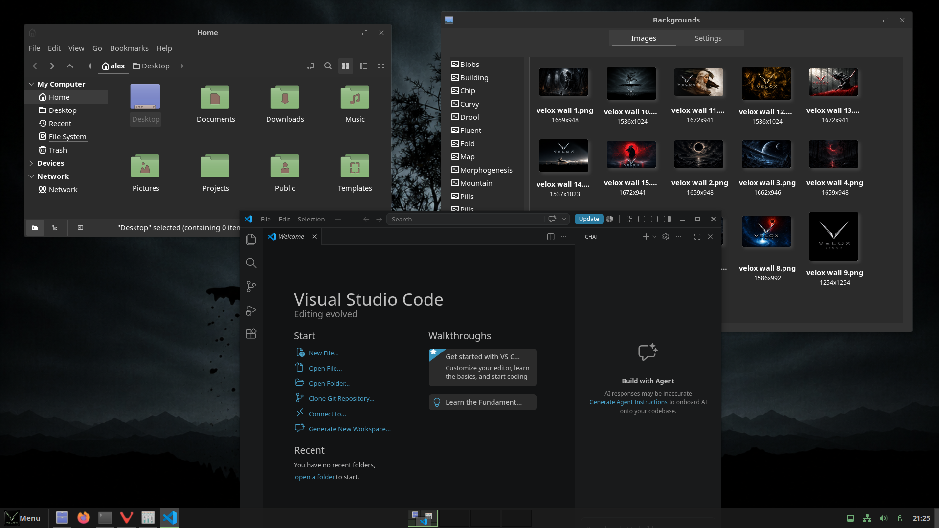Open new chat dropdown chevron

point(654,237)
